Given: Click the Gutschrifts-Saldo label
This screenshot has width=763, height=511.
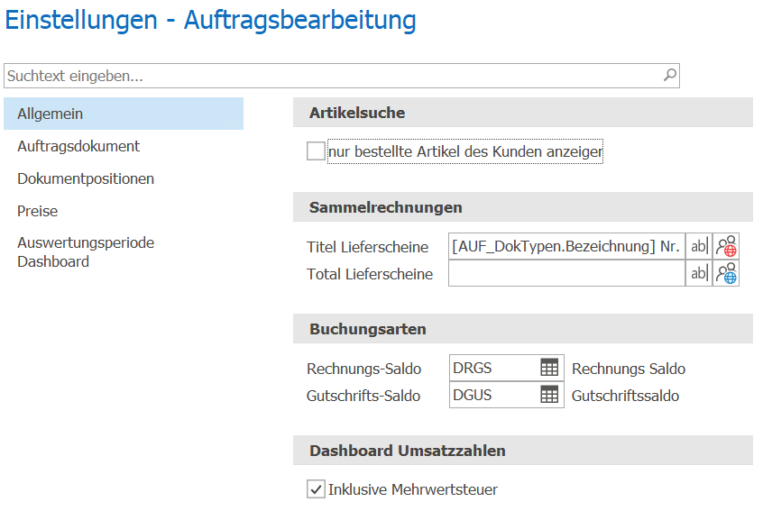Looking at the screenshot, I should pos(363,397).
